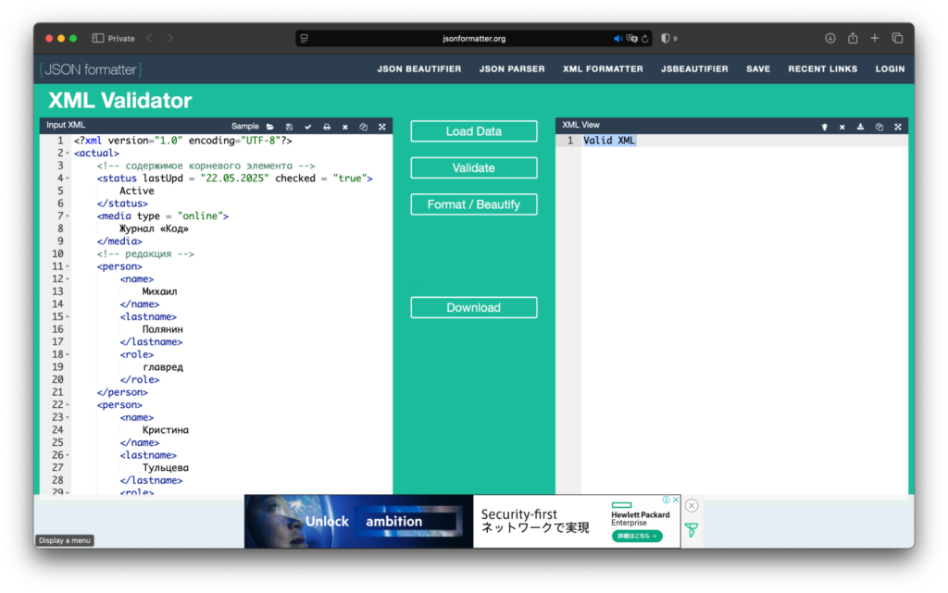Fullscreen the XML View panel

point(898,127)
